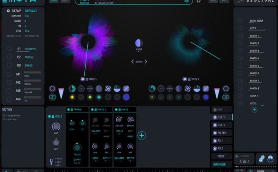The height and width of the screenshot is (172, 278).
Task: Adjust the M1 SAW macro slider
Action: pos(33,73)
